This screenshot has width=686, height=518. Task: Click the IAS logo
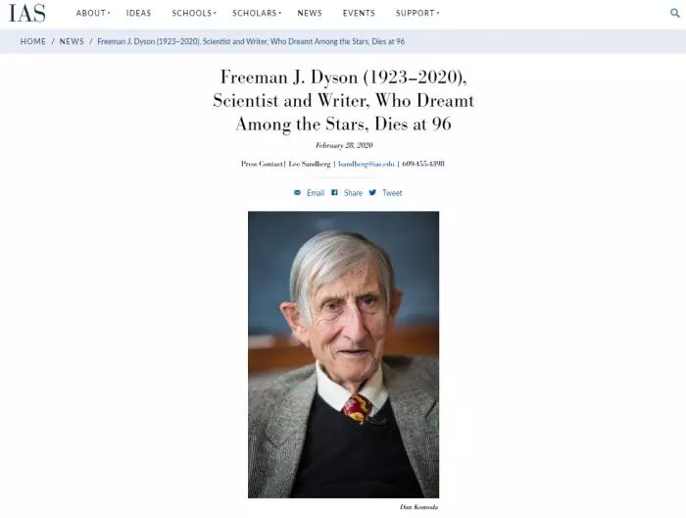coord(27,13)
